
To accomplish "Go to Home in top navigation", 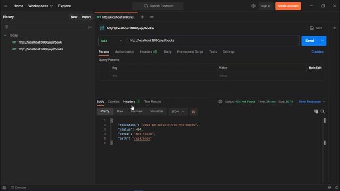I will [x=19, y=6].
